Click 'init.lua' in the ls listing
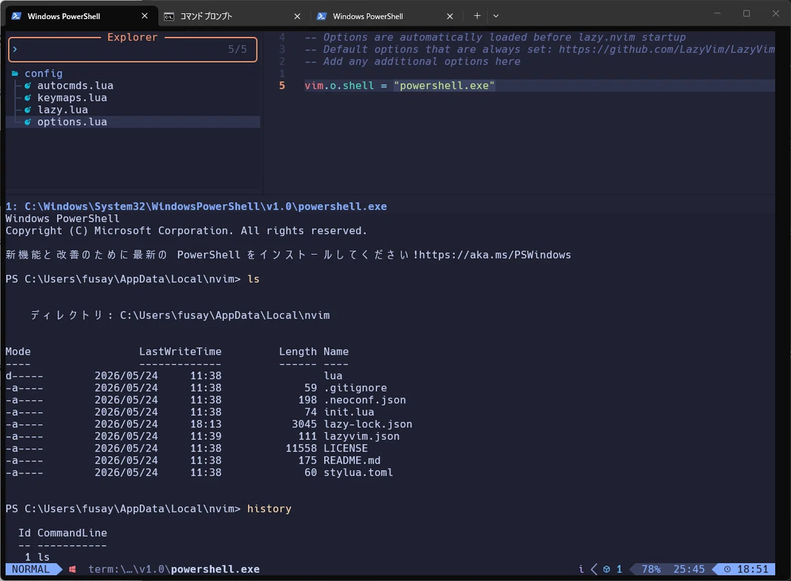Image resolution: width=791 pixels, height=581 pixels. point(349,412)
